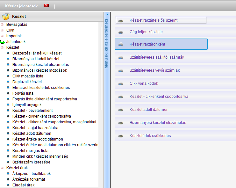The image size is (236, 188).
Task: Click green arrow icon beside Jelentések
Action: pyautogui.click(x=3, y=42)
